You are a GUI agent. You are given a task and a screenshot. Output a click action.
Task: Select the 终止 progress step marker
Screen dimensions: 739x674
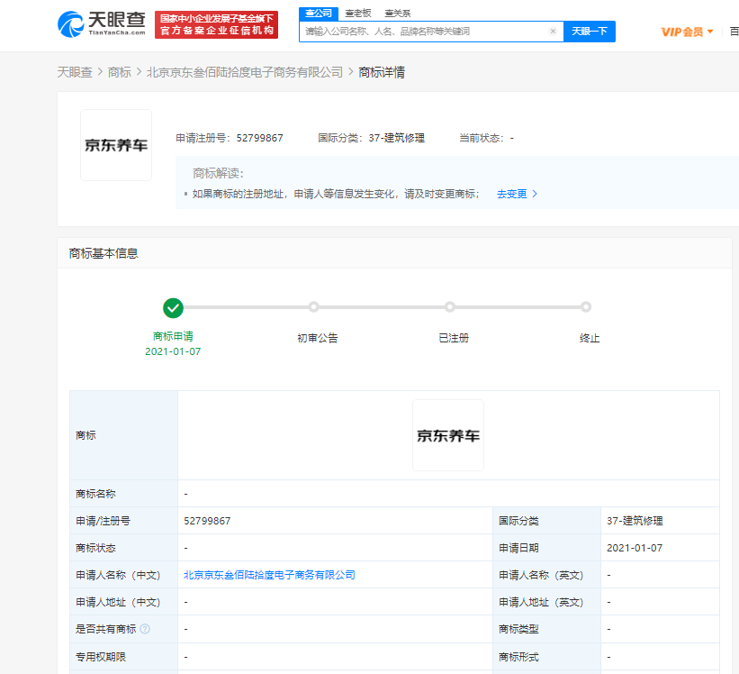tap(586, 307)
